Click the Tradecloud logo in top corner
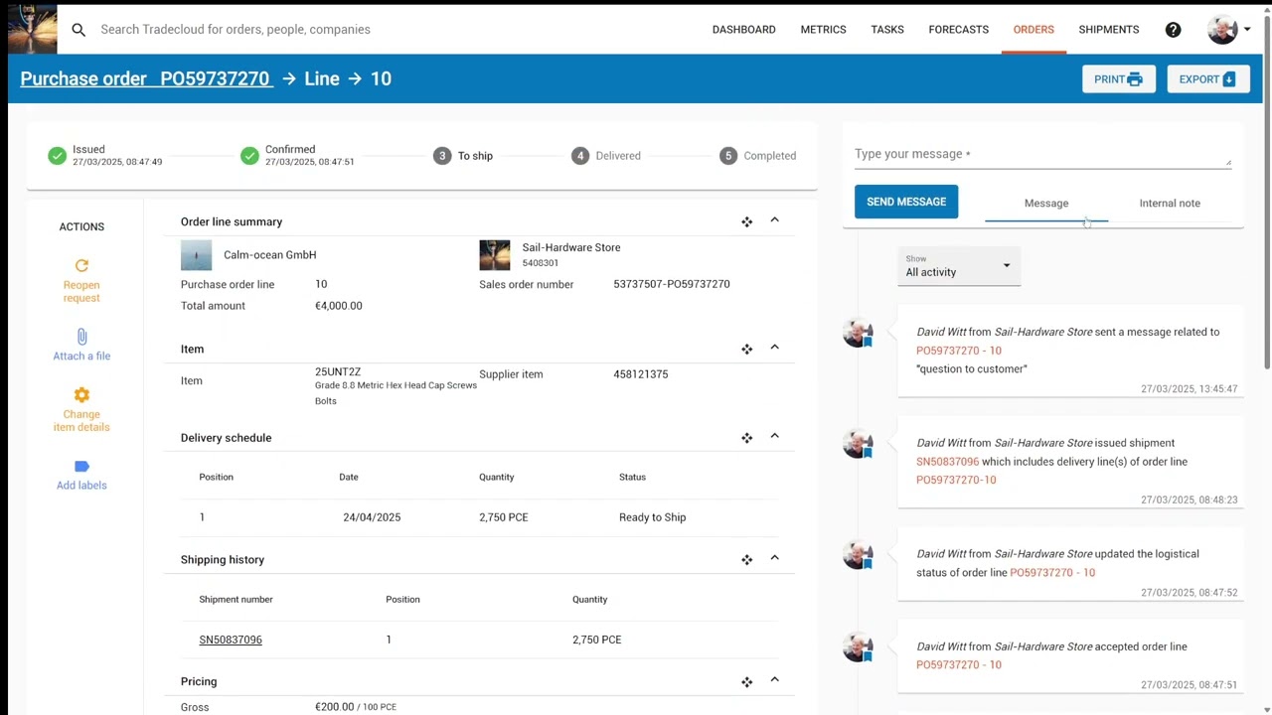Screen dimensions: 1272x715 point(32,29)
